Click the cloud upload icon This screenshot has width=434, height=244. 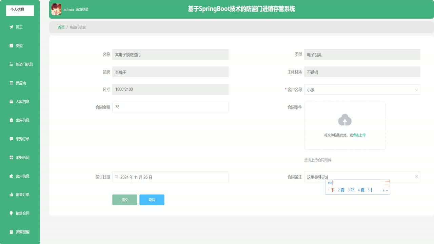(x=345, y=120)
